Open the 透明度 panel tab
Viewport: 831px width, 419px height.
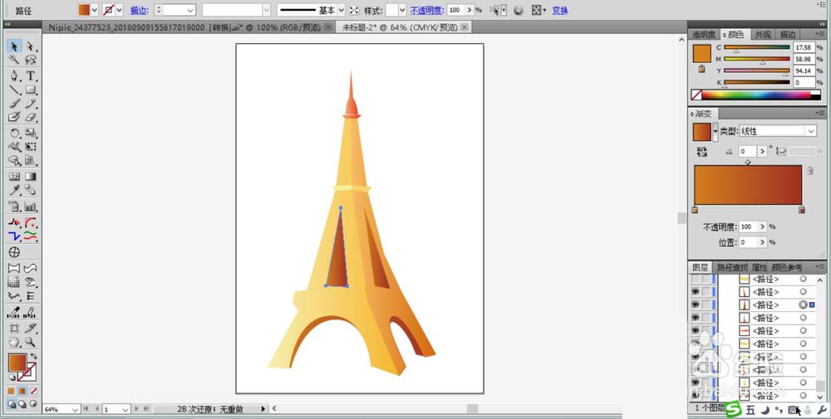pyautogui.click(x=704, y=35)
